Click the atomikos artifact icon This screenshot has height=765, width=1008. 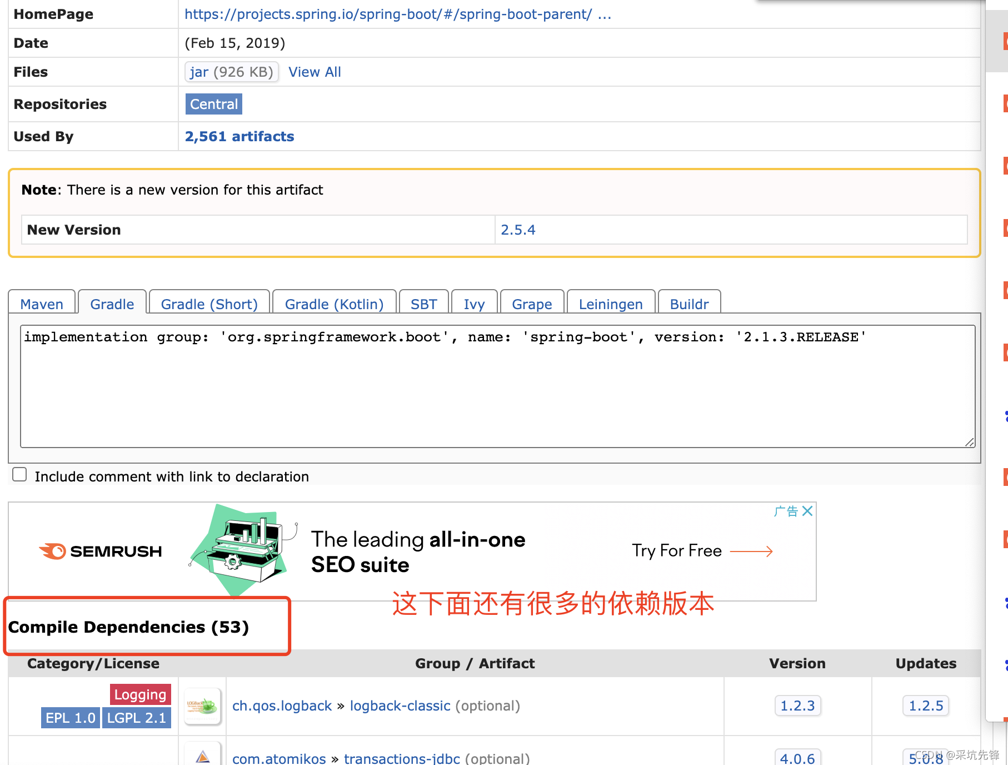tap(203, 754)
